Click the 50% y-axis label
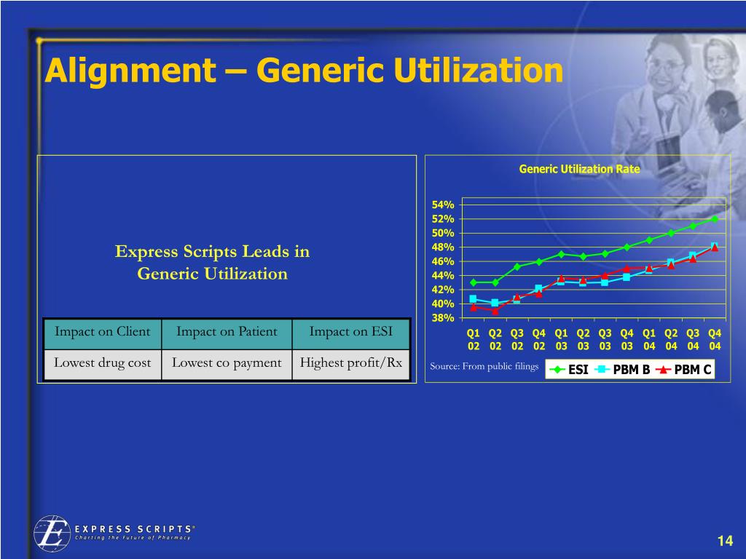Image resolution: width=746 pixels, height=559 pixels. [x=443, y=233]
